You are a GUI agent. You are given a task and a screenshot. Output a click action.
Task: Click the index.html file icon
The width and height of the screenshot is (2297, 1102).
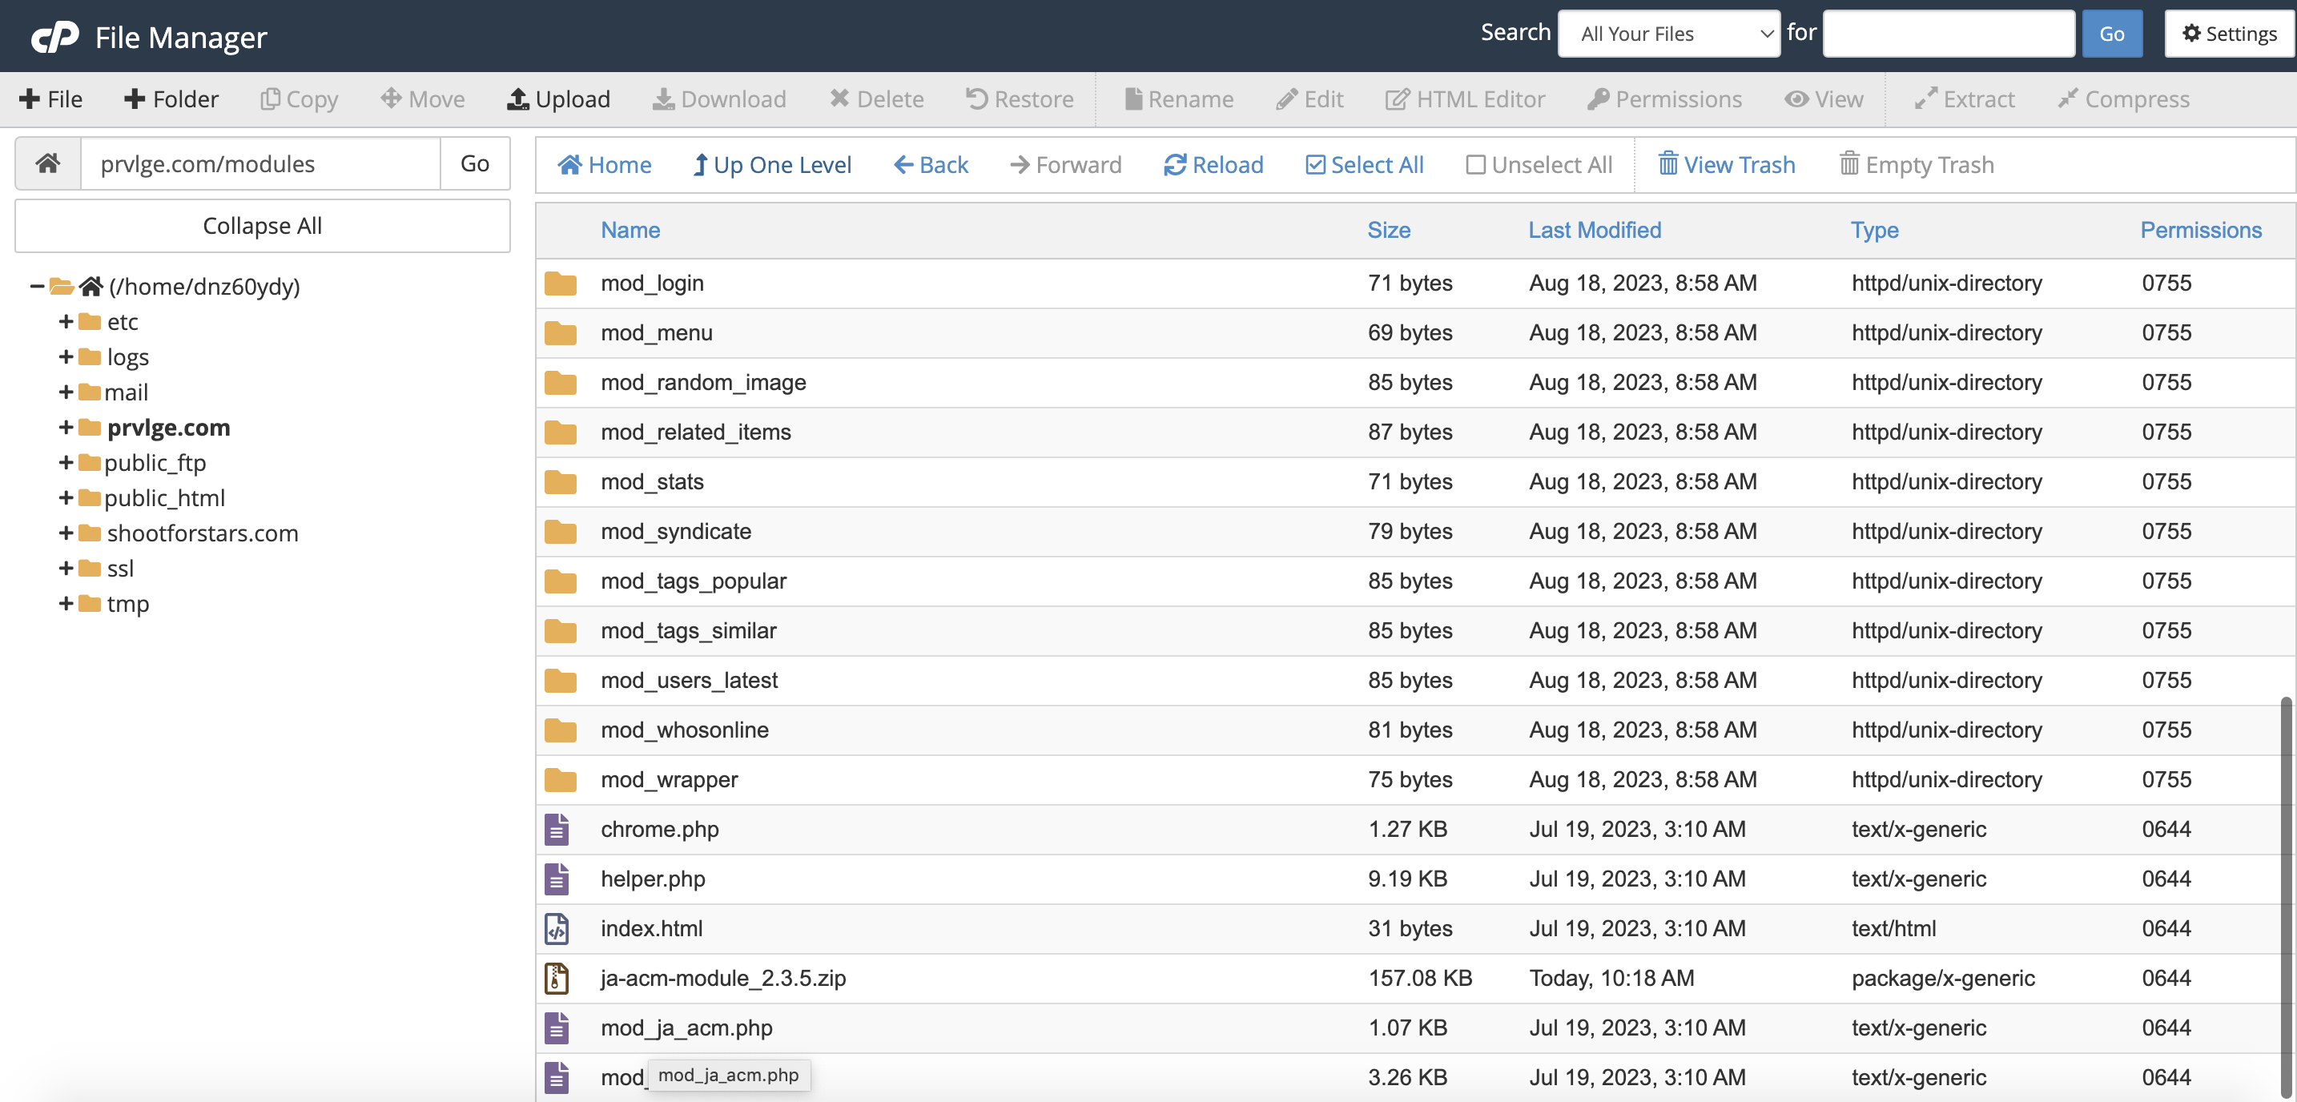coord(557,928)
